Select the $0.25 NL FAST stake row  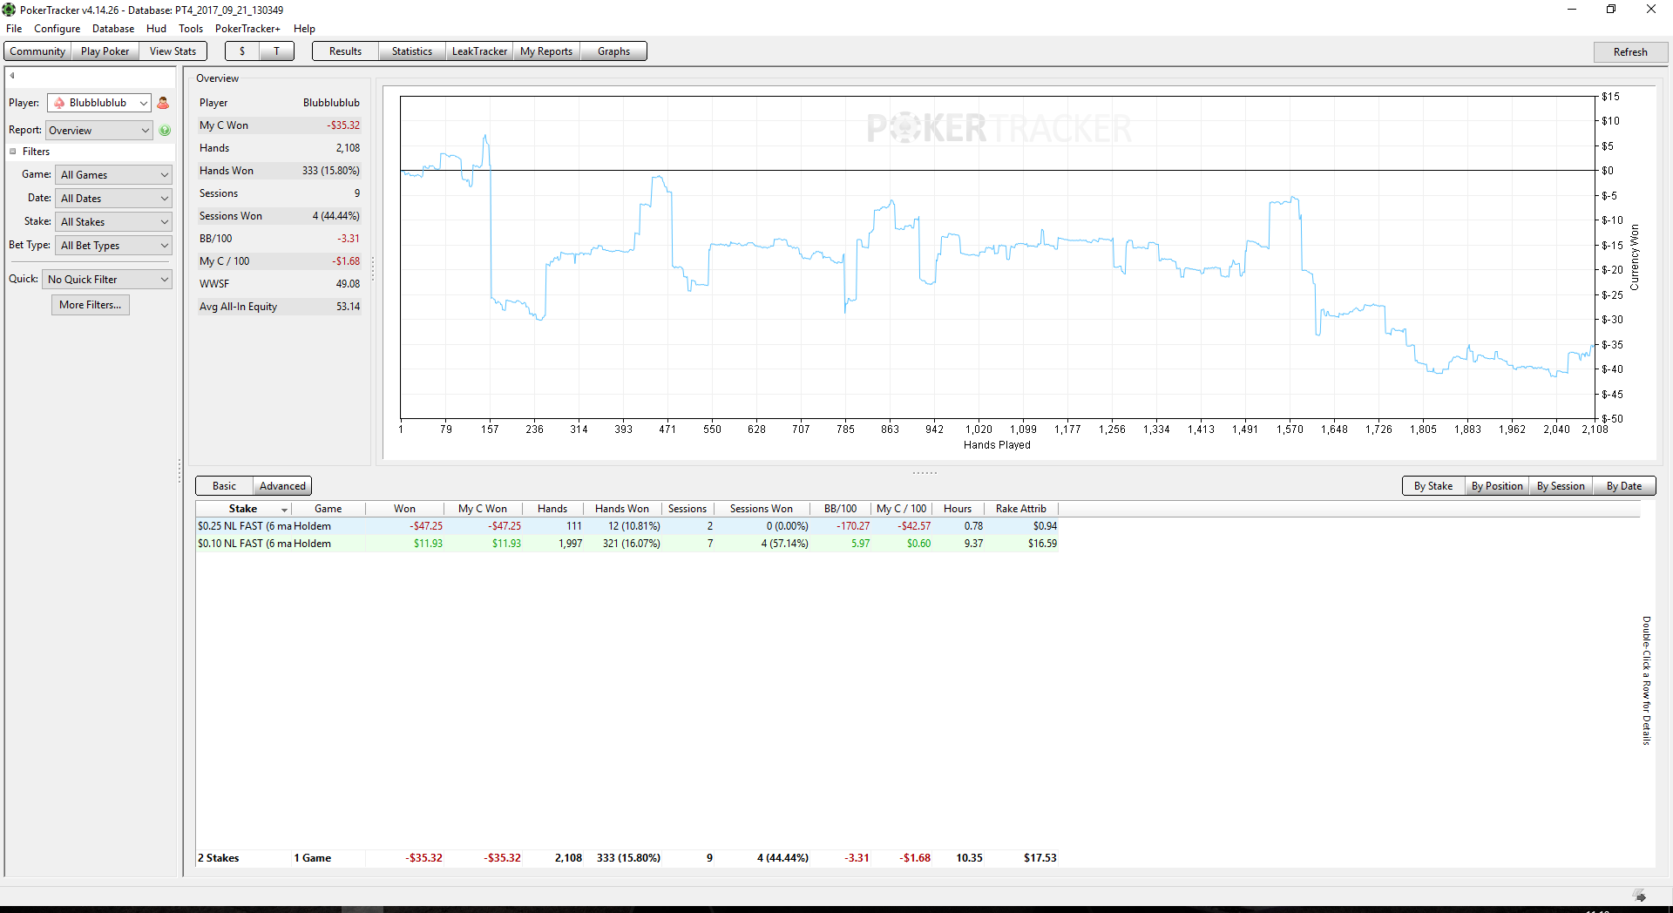[x=627, y=526]
